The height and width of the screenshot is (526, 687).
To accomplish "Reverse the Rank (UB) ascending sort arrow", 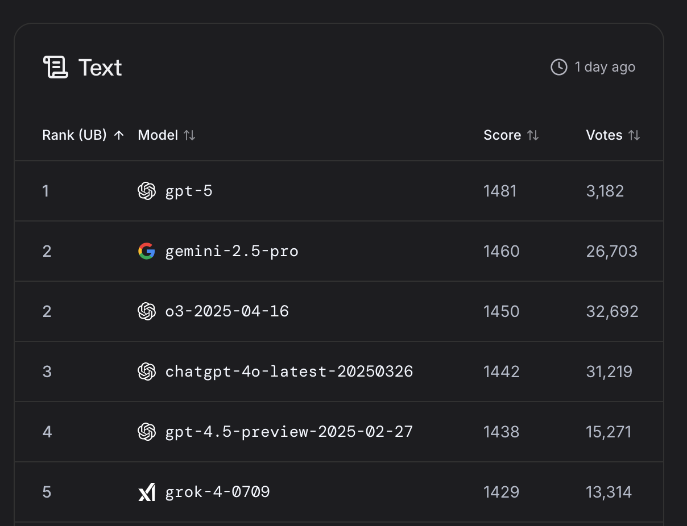I will tap(119, 135).
